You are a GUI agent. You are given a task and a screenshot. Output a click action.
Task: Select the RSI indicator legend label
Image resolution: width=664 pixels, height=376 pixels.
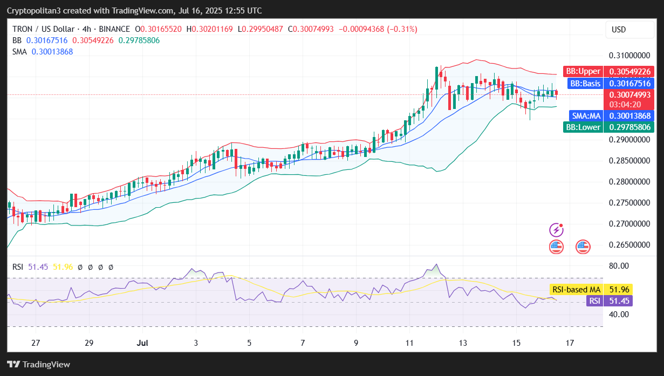pyautogui.click(x=18, y=266)
